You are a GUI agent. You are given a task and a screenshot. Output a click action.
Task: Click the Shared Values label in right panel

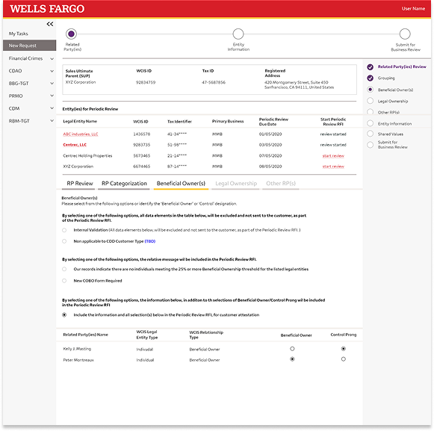click(x=391, y=134)
